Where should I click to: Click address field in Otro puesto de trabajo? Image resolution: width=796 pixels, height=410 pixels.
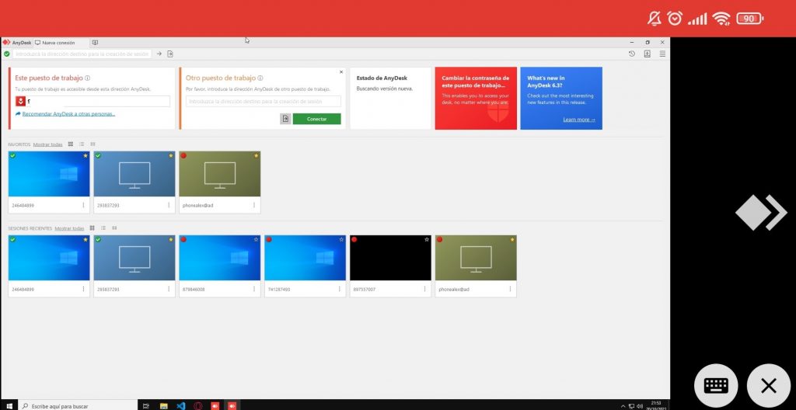point(263,101)
